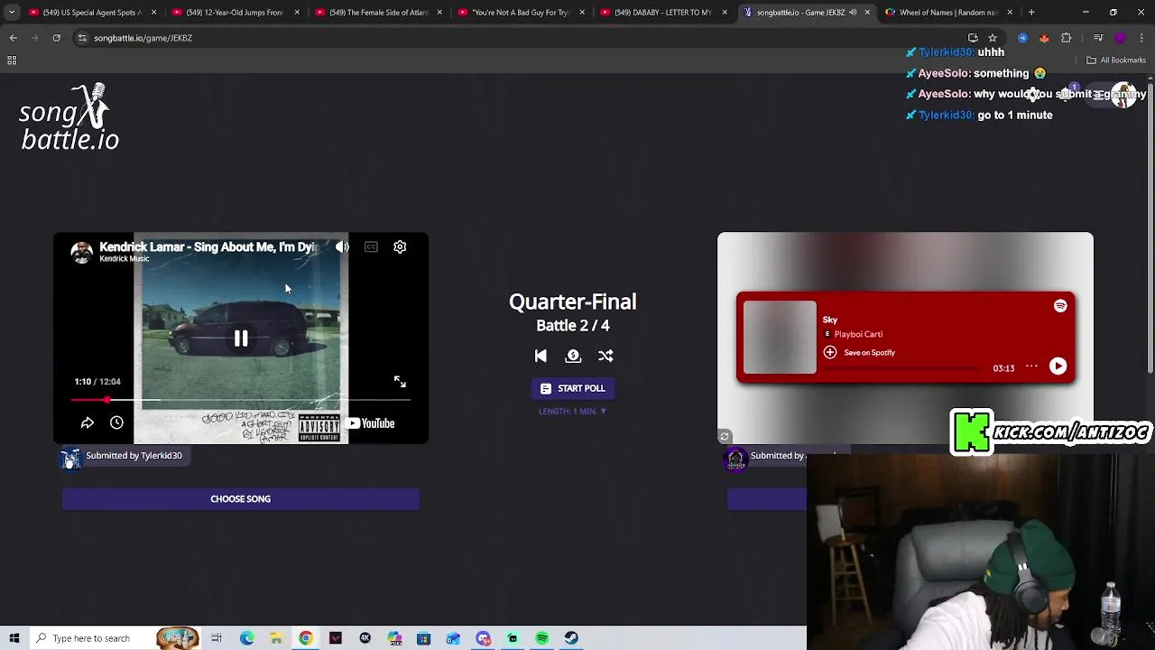This screenshot has width=1155, height=650.
Task: Open Spotify from the taskbar
Action: pyautogui.click(x=541, y=638)
